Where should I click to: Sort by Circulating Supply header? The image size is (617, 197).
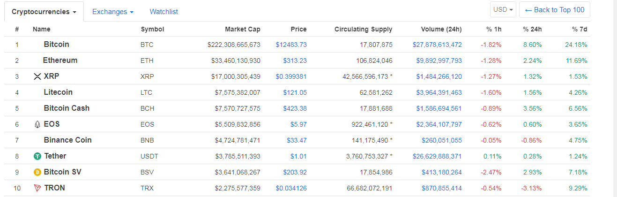pos(363,29)
